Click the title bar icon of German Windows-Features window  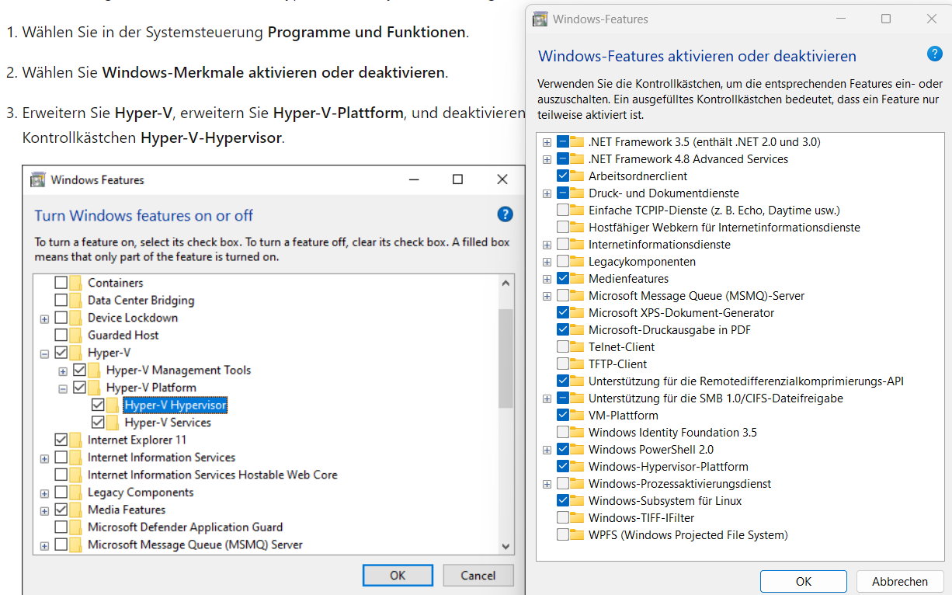point(540,19)
